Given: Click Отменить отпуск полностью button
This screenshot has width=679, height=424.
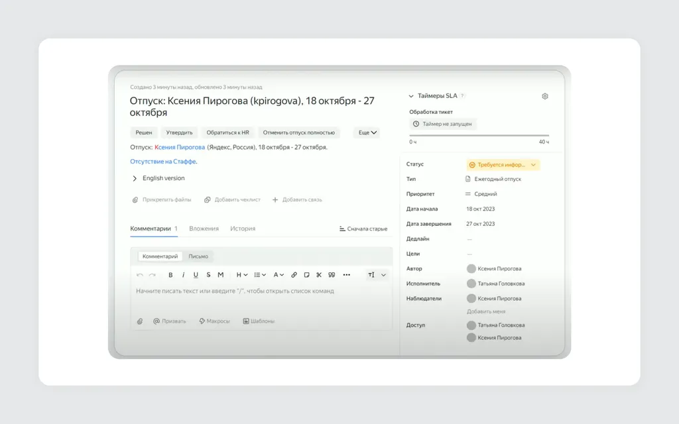Looking at the screenshot, I should pyautogui.click(x=299, y=132).
